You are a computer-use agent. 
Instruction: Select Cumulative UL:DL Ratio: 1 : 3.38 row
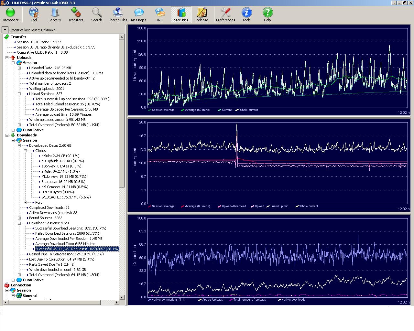[42, 52]
